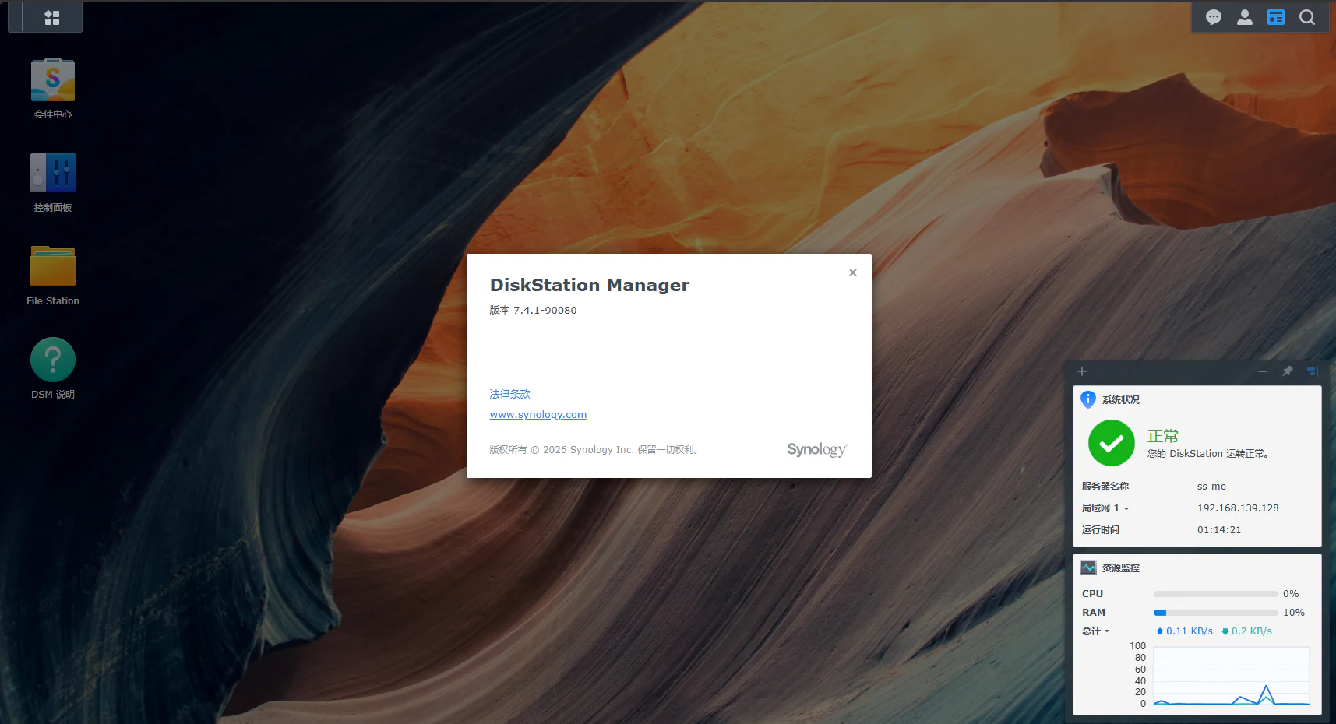The width and height of the screenshot is (1336, 724).
Task: Click the 资源监控 monitor icon
Action: pos(1088,568)
